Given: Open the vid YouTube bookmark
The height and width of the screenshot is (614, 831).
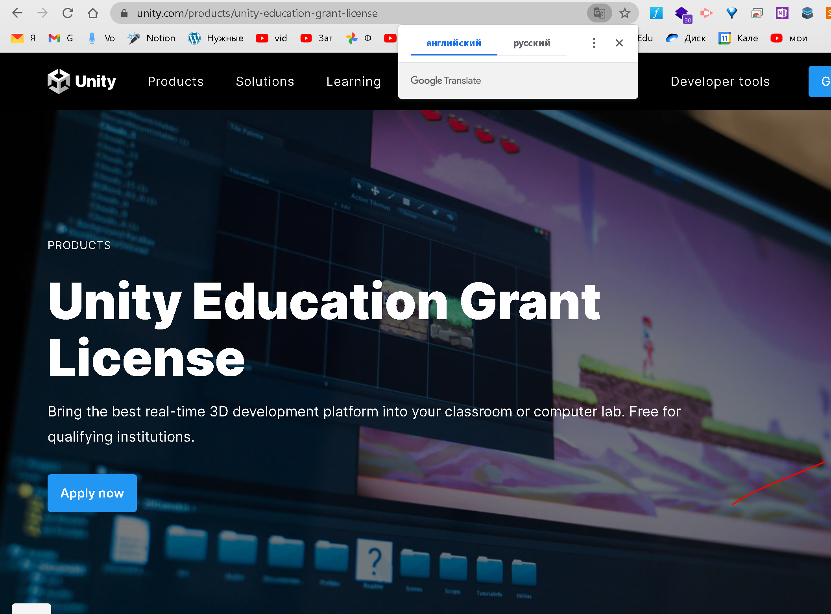Looking at the screenshot, I should tap(271, 38).
